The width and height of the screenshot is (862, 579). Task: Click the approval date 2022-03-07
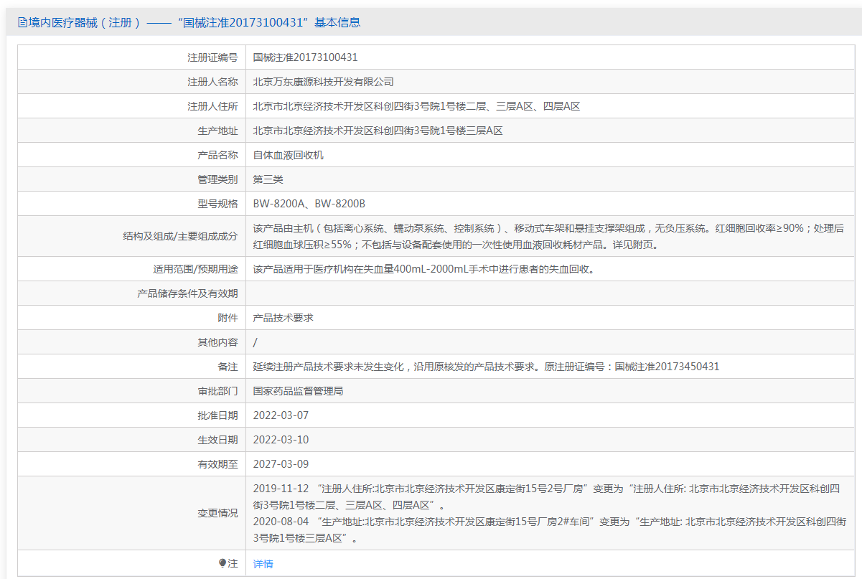(281, 415)
